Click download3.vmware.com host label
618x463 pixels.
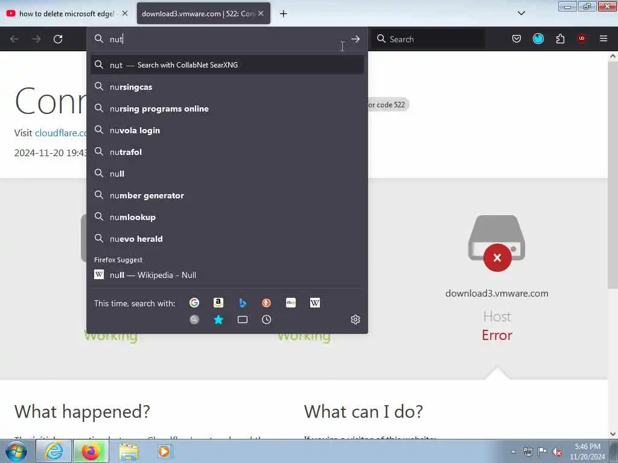(497, 294)
